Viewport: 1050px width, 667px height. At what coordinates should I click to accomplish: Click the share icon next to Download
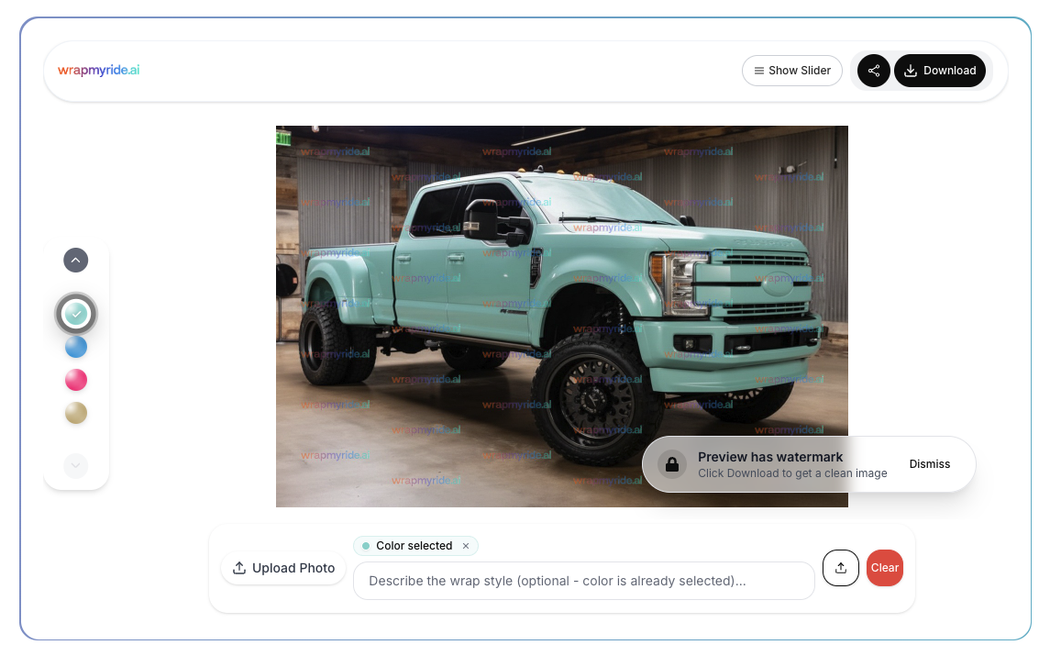[x=873, y=71]
